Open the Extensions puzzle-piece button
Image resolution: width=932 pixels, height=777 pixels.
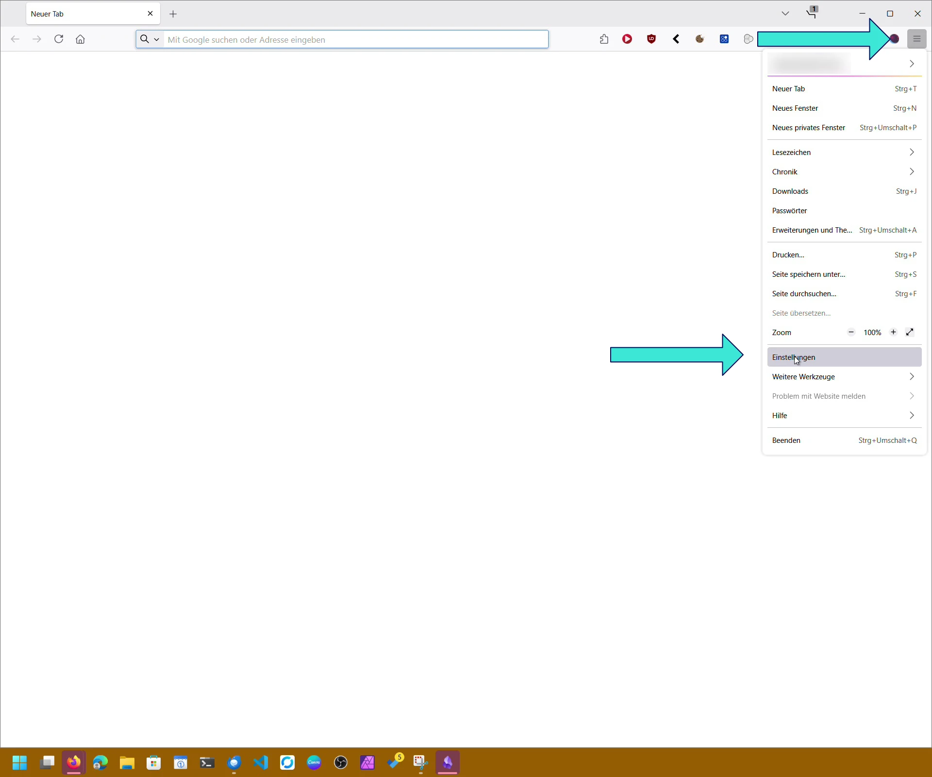604,39
